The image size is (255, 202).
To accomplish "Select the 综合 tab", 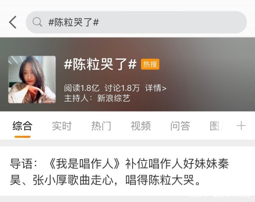I will coord(23,126).
